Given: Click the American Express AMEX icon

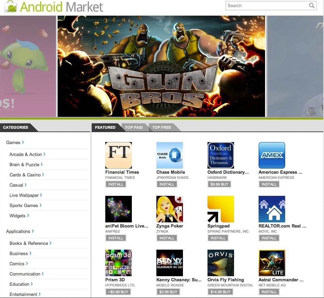Looking at the screenshot, I should click(272, 155).
